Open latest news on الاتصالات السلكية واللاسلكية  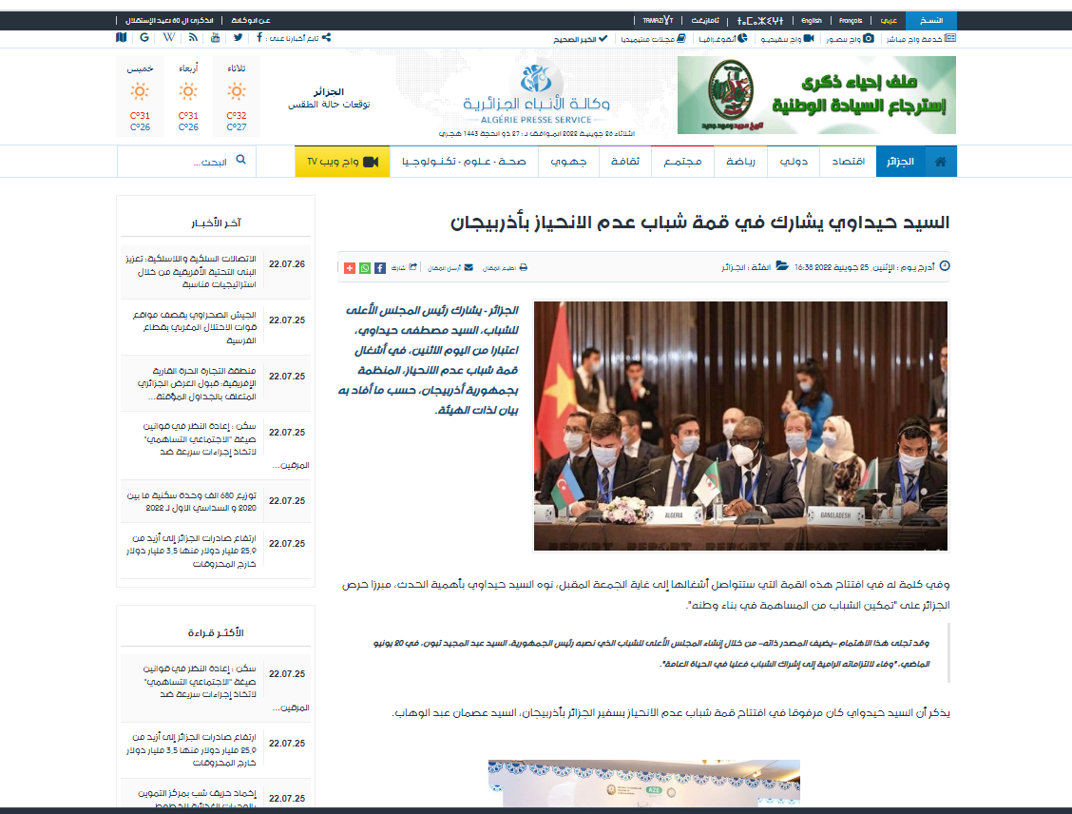[191, 272]
